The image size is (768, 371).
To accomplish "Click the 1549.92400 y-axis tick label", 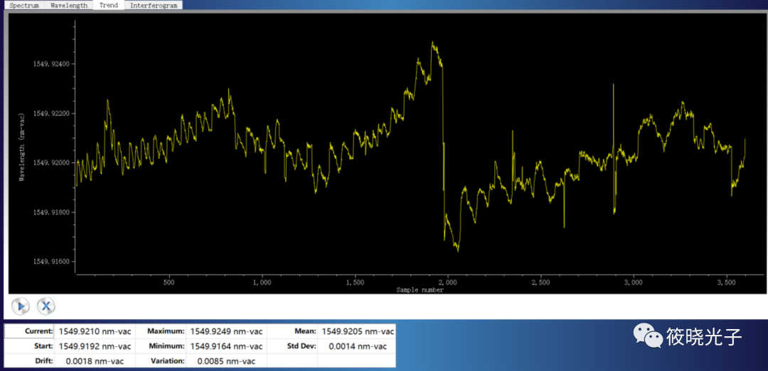I will 51,64.
